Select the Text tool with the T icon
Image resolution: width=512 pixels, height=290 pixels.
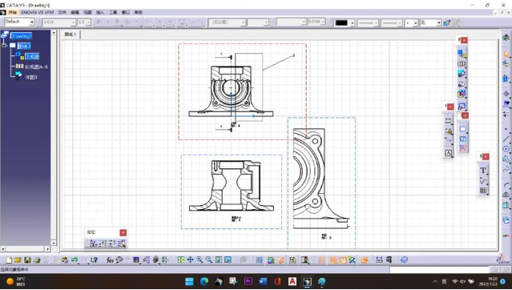click(x=483, y=170)
